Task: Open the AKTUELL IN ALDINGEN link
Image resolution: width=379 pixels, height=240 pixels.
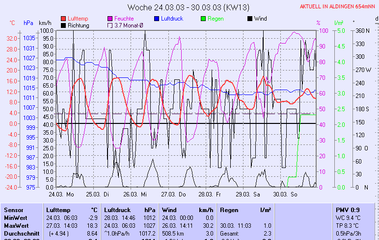Action: 338,7
